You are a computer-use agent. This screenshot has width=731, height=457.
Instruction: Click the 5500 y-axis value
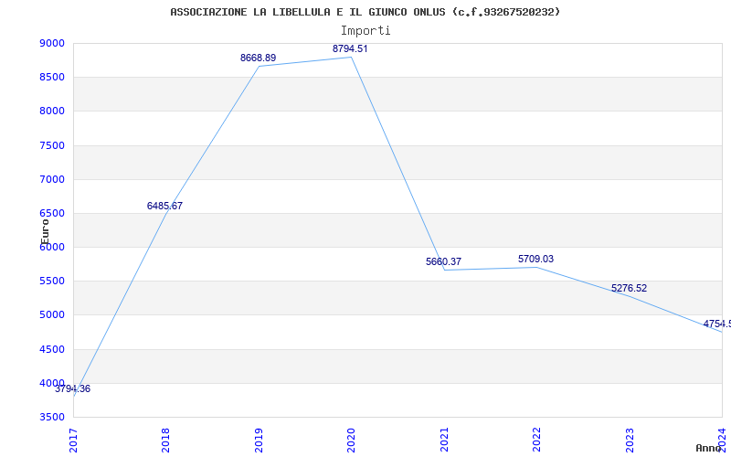pos(52,282)
